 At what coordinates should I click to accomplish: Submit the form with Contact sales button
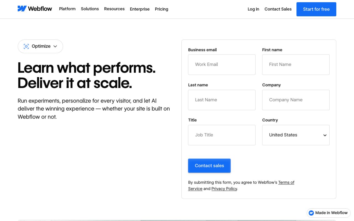209,166
